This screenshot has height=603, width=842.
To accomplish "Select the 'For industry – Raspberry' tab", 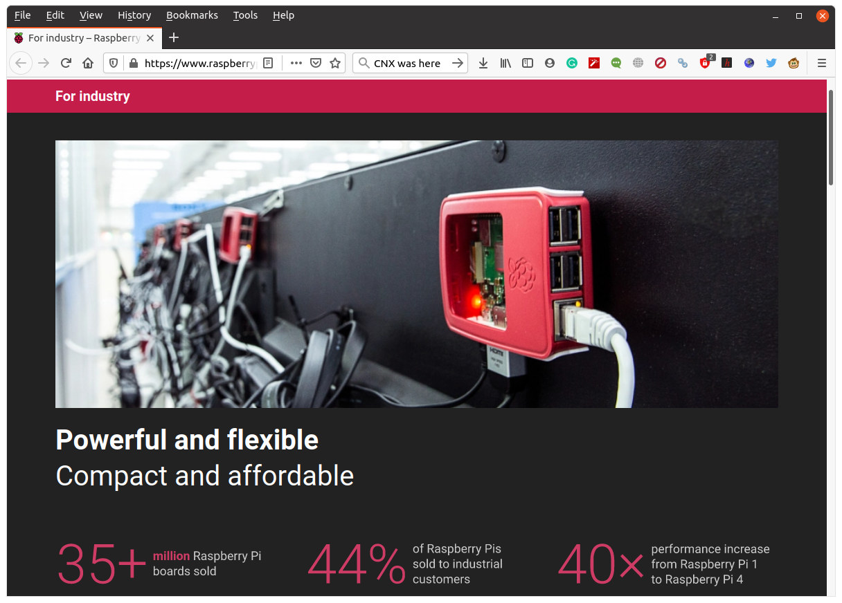I will click(84, 38).
